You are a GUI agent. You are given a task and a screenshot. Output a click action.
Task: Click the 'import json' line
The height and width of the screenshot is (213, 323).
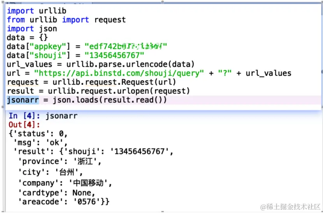[x=32, y=29]
